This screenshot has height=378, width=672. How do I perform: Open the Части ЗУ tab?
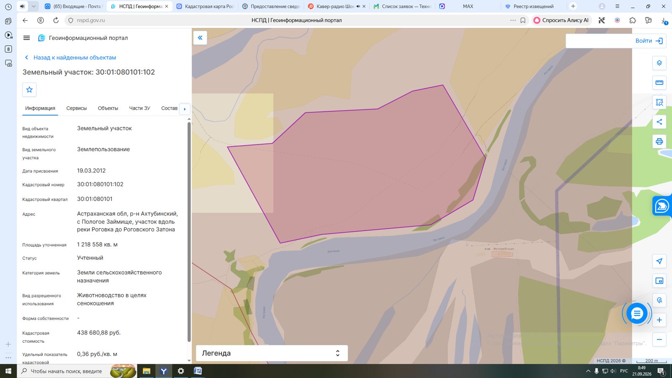139,108
